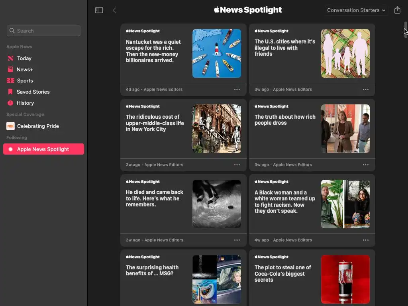Open more options for rich people dress story
The image size is (408, 306).
pyautogui.click(x=366, y=165)
